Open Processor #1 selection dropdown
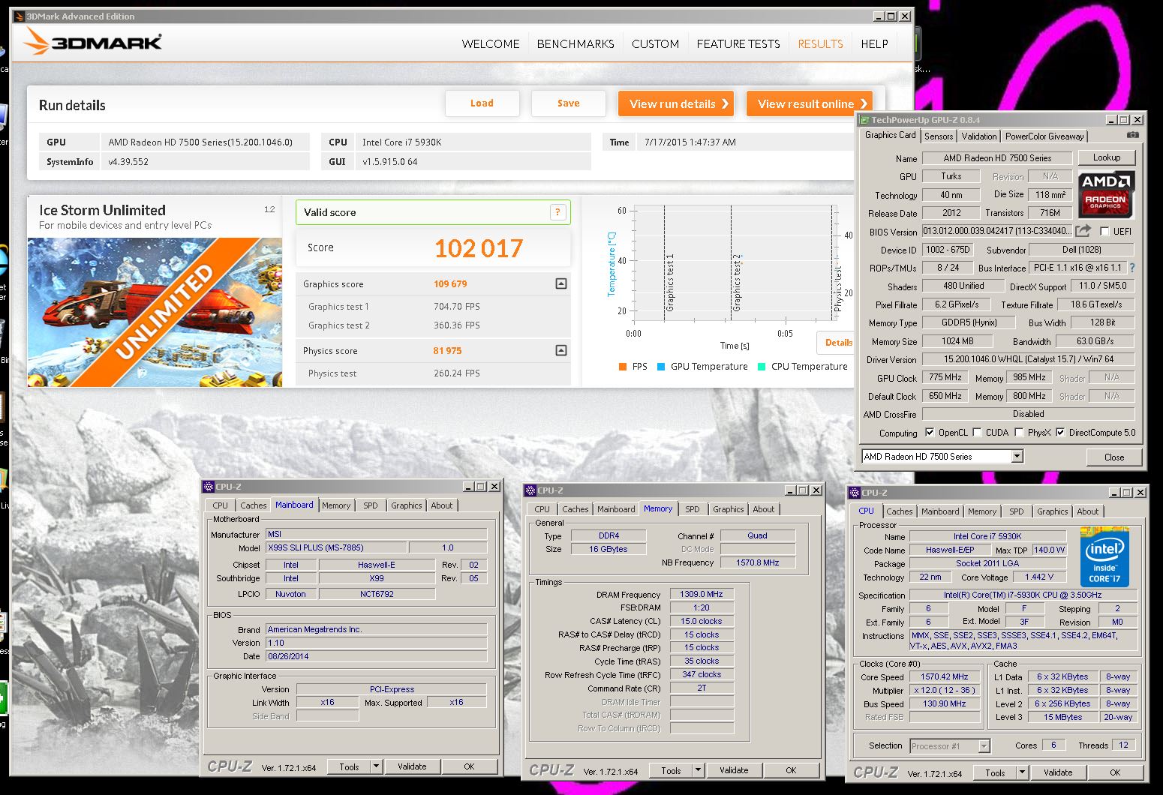1163x795 pixels. click(984, 746)
